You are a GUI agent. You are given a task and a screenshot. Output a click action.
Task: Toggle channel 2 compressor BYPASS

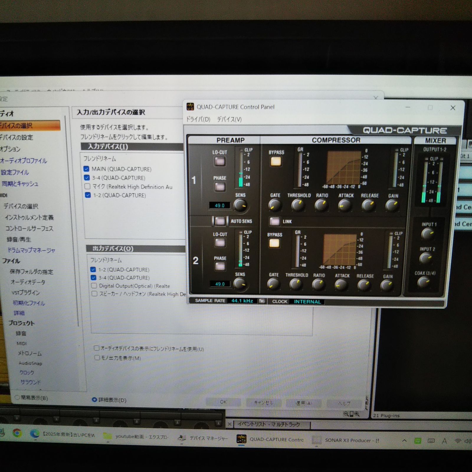(x=274, y=243)
